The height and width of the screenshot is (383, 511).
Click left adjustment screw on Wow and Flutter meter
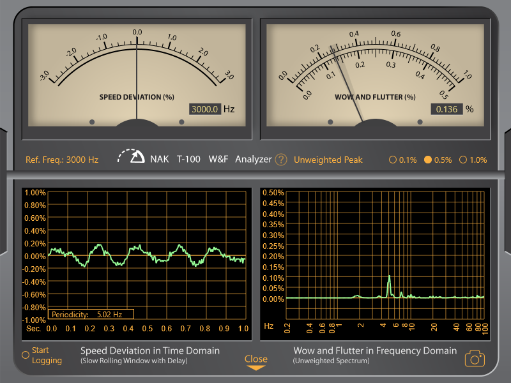click(x=330, y=121)
